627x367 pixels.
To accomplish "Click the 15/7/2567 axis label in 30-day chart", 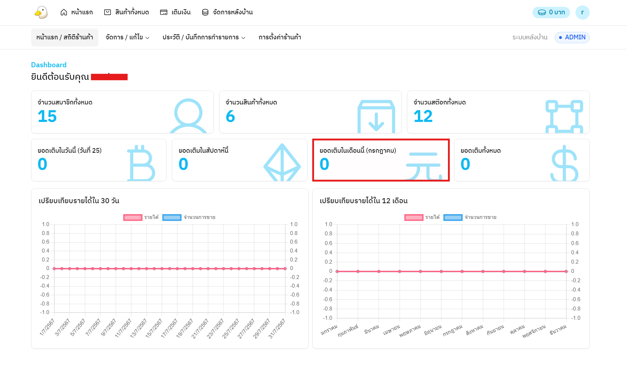I will (154, 328).
